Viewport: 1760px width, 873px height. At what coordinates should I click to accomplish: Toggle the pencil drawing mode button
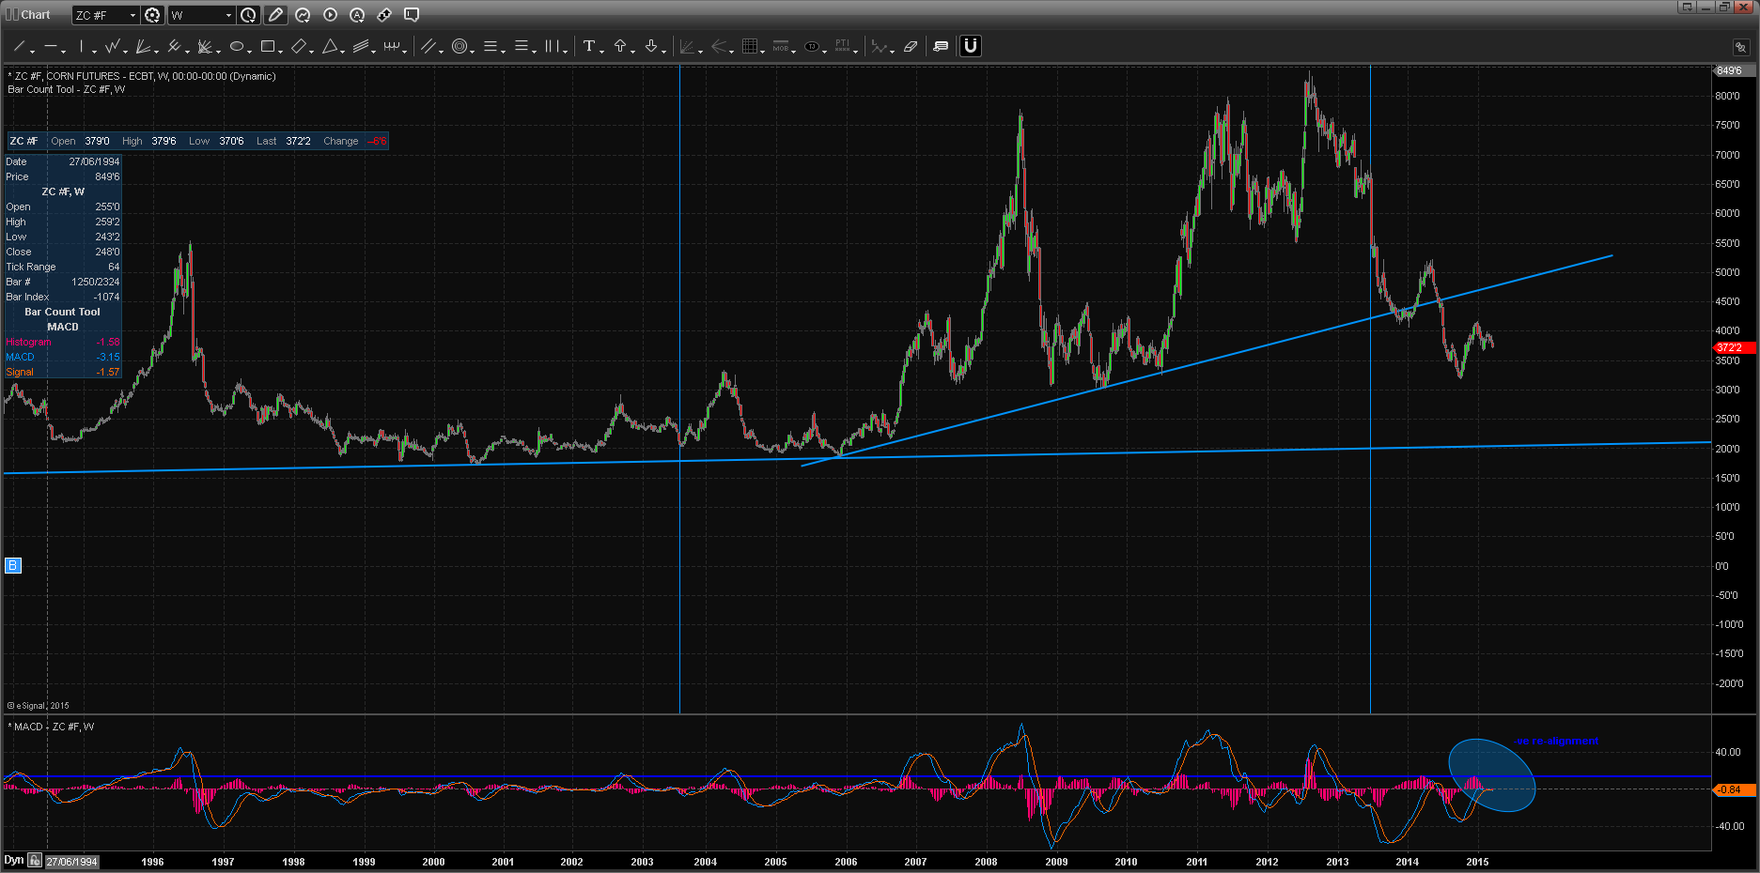click(x=275, y=15)
